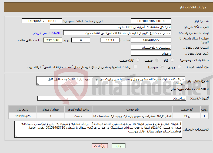Click the delivery city field زاهدان
Image resolution: width=213 pixels, height=153 pixels.
151,53
